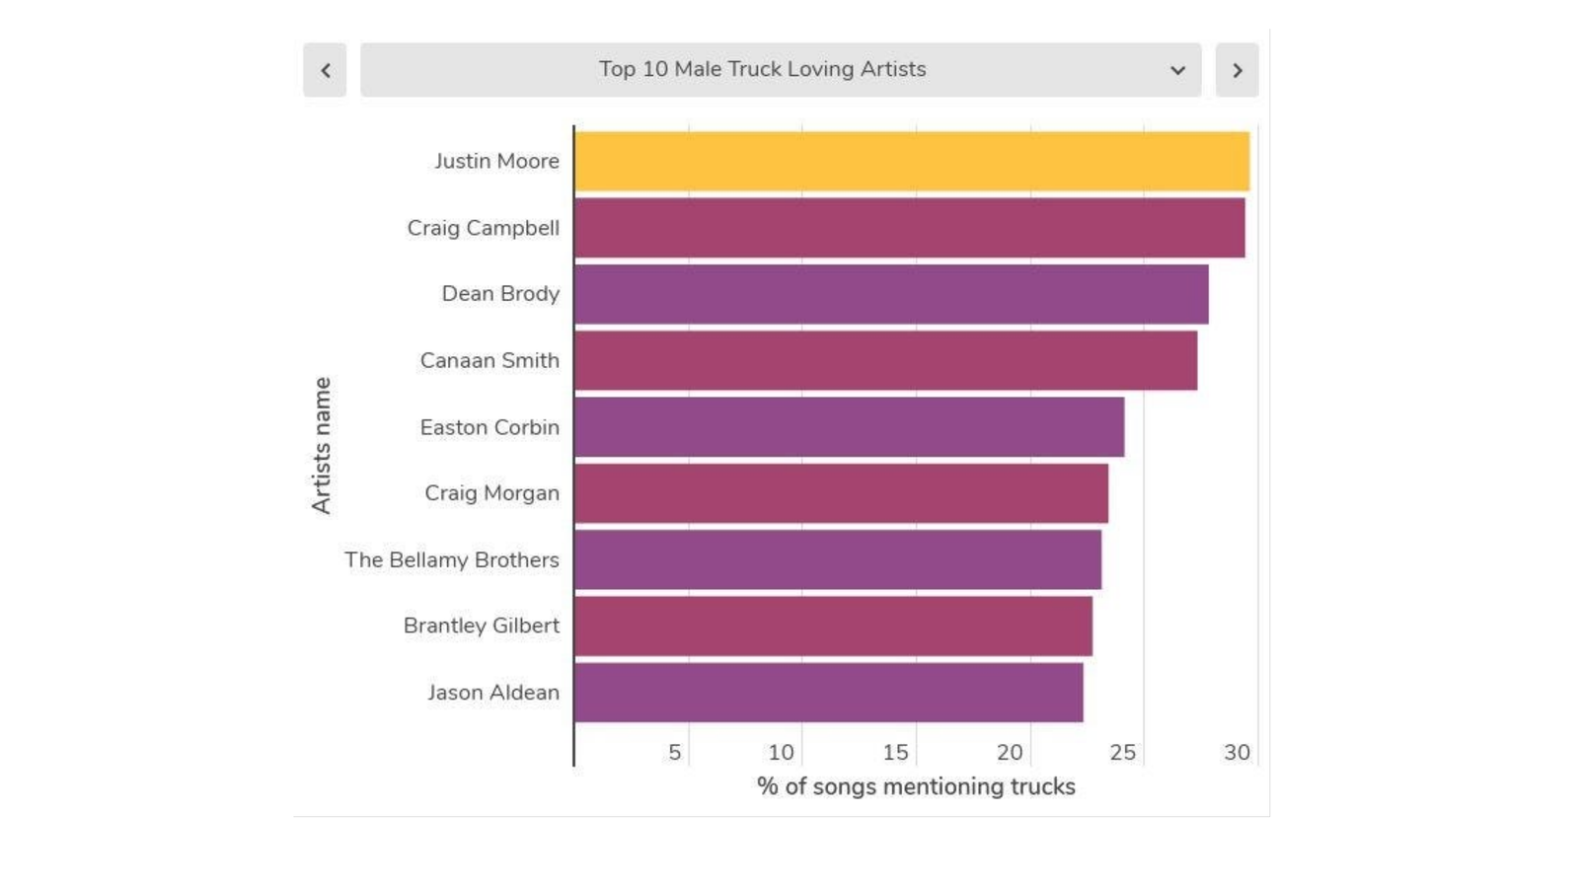Click the dropdown chevron in the chart selector
1579x888 pixels.
pos(1177,70)
